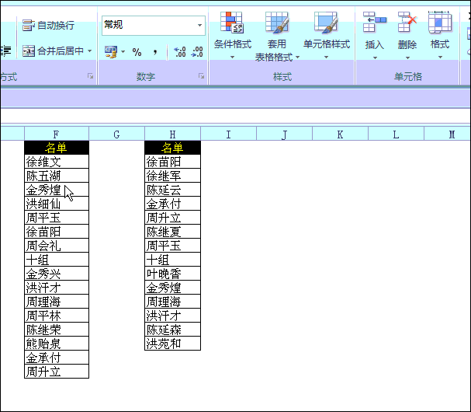The image size is (471, 412).
Task: Click the Increase Decimal icon
Action: point(180,52)
